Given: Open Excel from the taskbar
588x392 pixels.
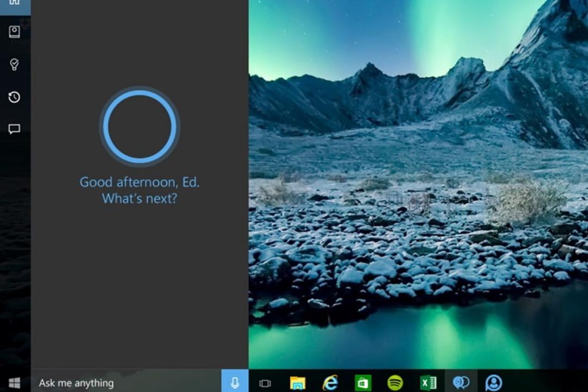Looking at the screenshot, I should 428,383.
